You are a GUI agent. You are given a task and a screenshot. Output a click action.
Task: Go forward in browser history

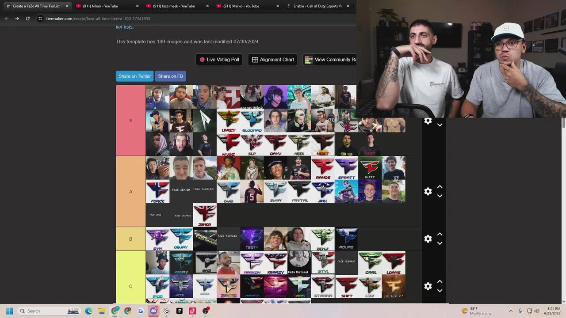(x=17, y=19)
